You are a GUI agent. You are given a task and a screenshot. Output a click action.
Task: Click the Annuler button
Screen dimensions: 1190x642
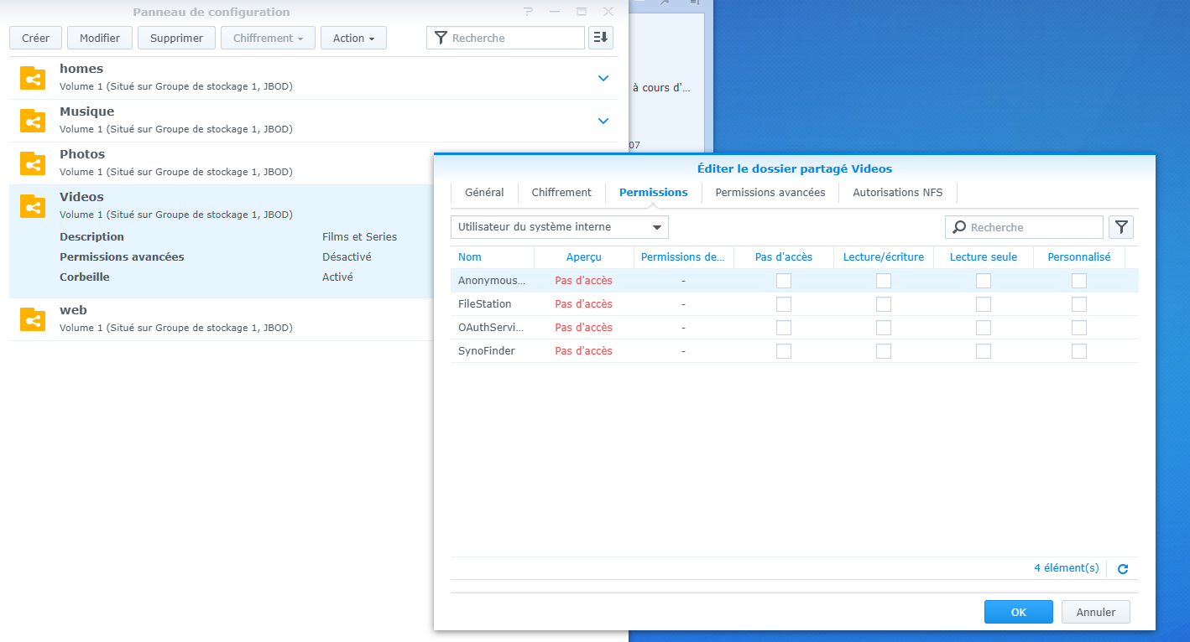coord(1095,612)
